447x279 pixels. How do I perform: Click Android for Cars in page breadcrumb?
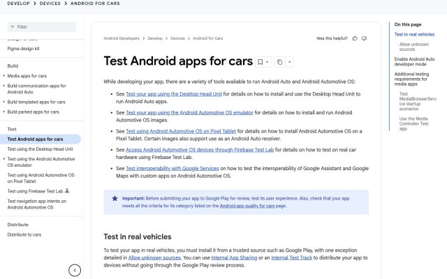tap(208, 38)
